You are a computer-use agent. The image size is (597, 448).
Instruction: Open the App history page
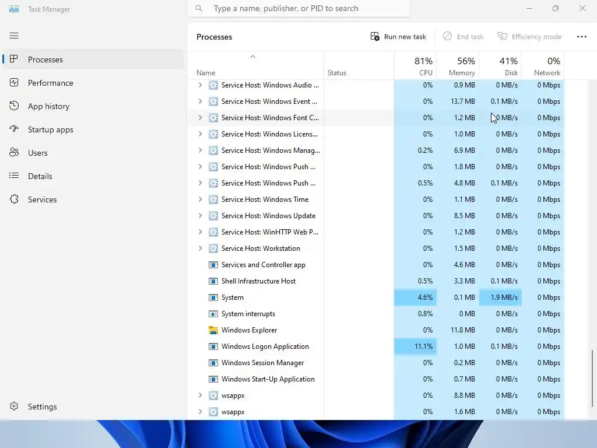click(x=93, y=106)
